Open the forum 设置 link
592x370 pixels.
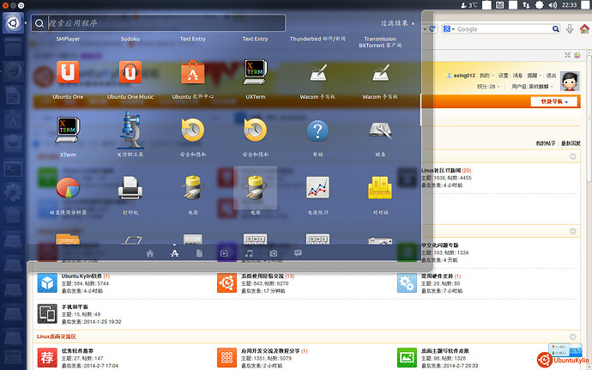pyautogui.click(x=504, y=76)
